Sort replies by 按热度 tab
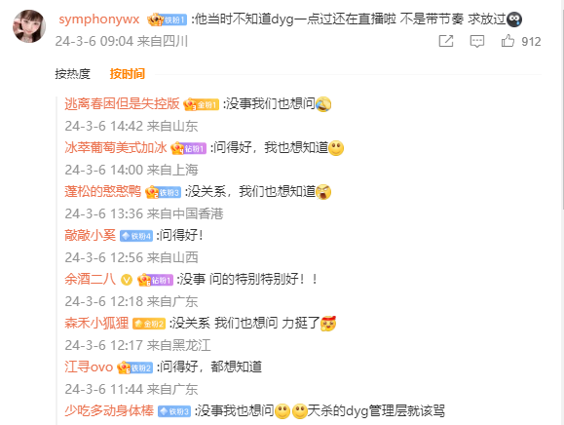The image size is (564, 425). click(73, 74)
